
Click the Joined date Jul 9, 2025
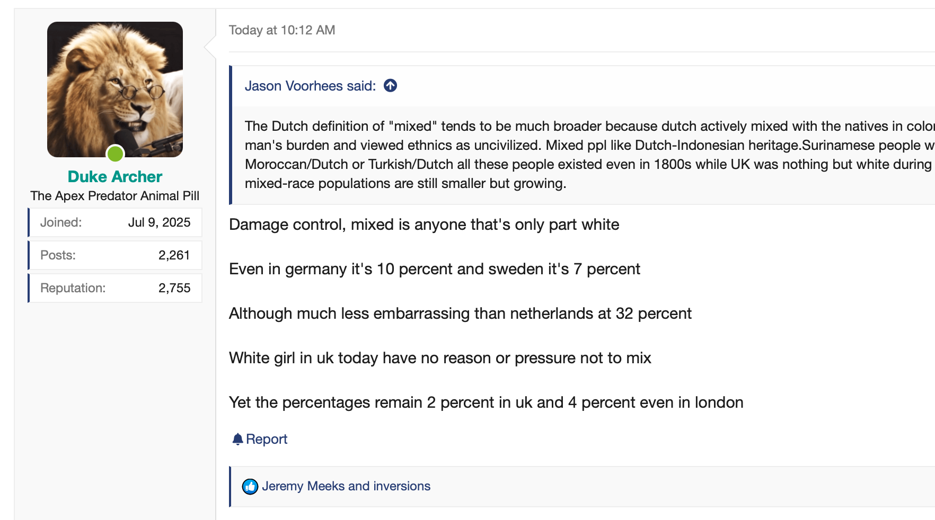[x=159, y=222]
